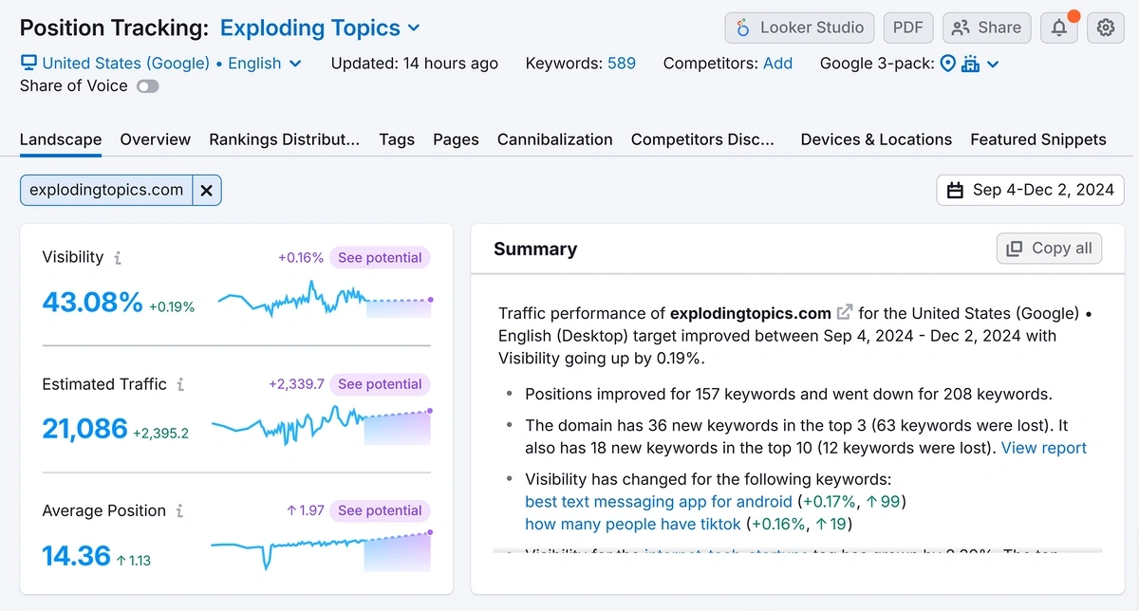Open explodingtopics.com external link icon
This screenshot has width=1139, height=611.
[x=844, y=311]
